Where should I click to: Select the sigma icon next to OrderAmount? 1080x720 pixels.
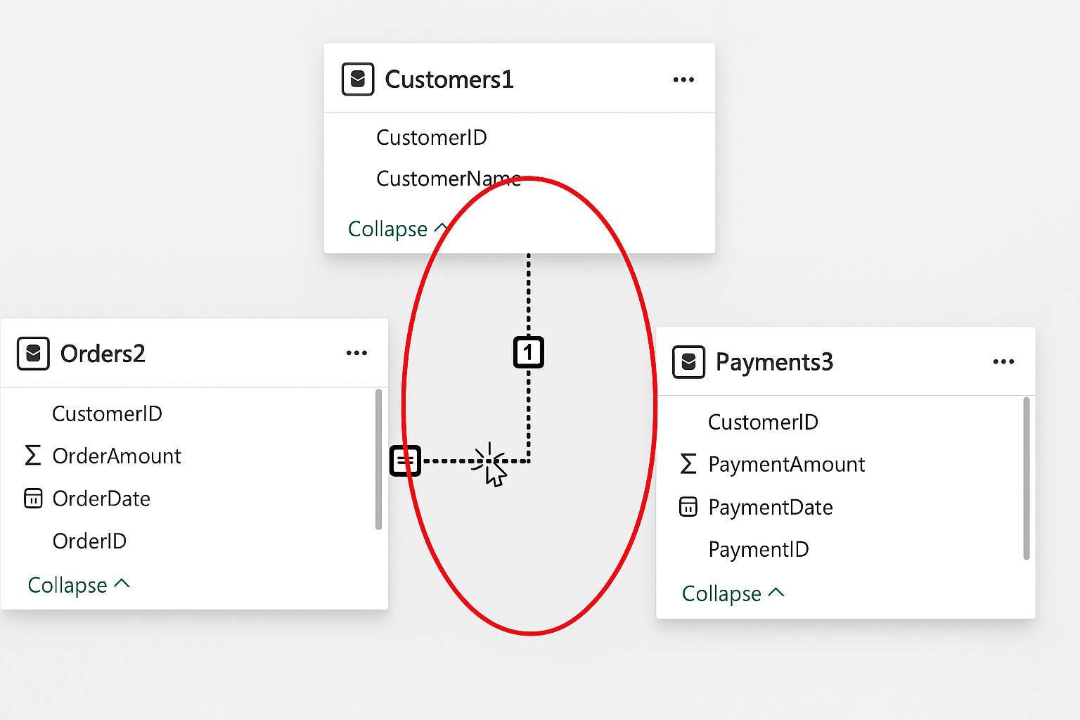click(x=32, y=456)
